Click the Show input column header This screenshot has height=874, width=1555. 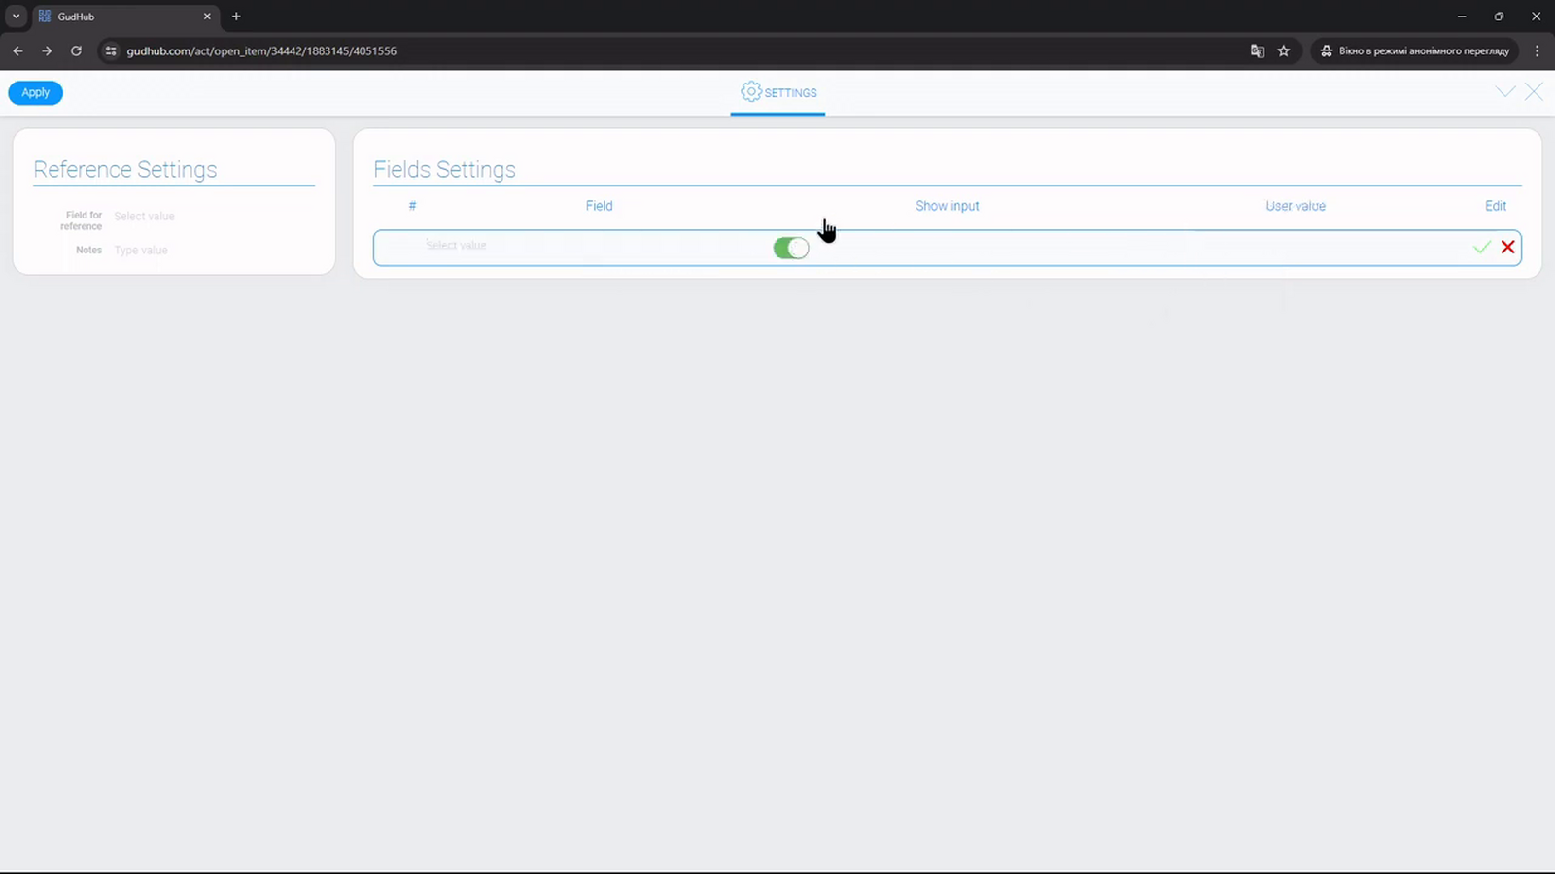pyautogui.click(x=948, y=206)
